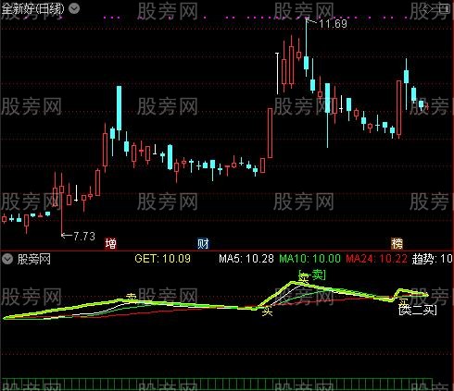This screenshot has width=454, height=391.
Task: Click the diamond icon in the chart's top-right corner
Action: (x=428, y=8)
